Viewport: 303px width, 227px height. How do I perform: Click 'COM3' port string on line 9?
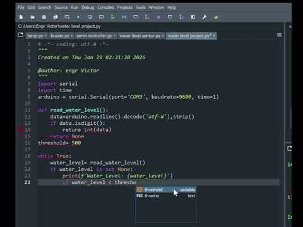[136, 97]
